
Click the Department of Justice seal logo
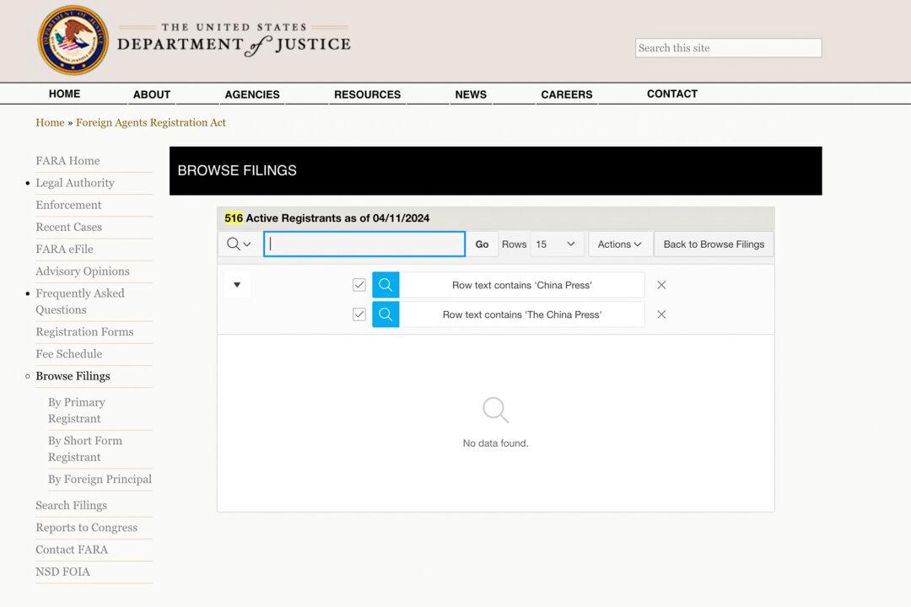(x=73, y=40)
